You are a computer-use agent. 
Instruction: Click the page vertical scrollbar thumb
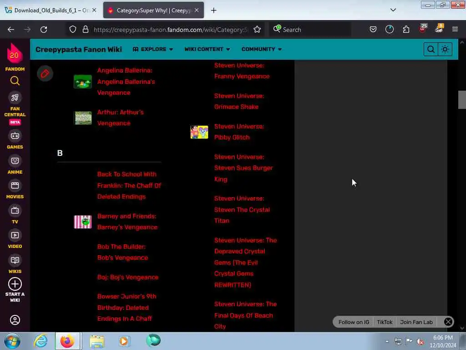(x=462, y=100)
